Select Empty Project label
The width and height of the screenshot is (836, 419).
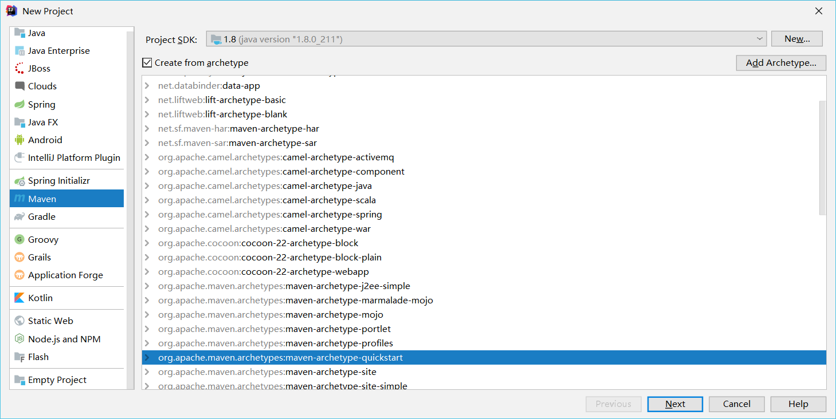click(57, 380)
